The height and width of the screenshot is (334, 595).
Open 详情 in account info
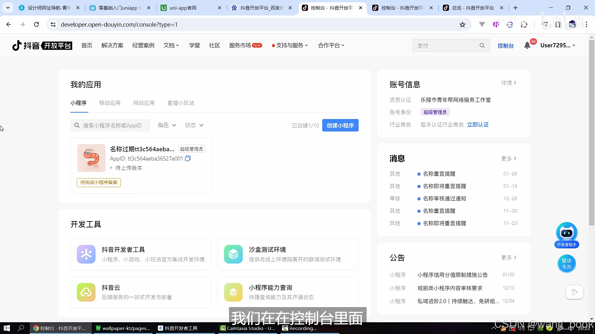coord(509,83)
